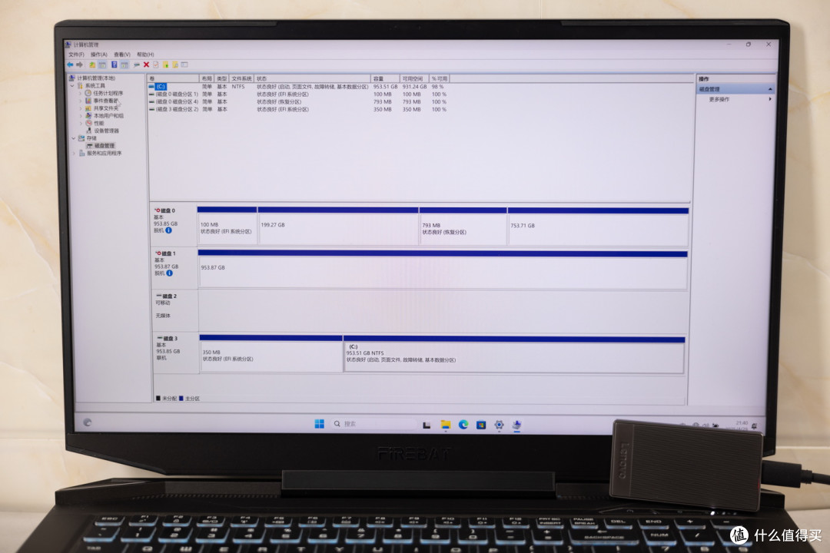Open the 帮助(H) menu
Viewport: 830px width, 553px height.
(x=145, y=55)
